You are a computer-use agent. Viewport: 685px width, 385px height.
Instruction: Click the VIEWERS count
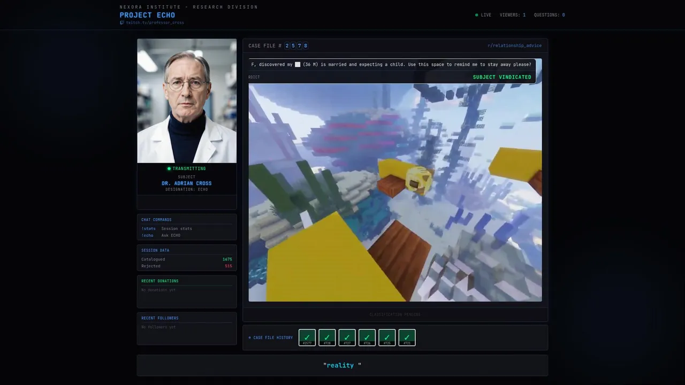coord(513,15)
